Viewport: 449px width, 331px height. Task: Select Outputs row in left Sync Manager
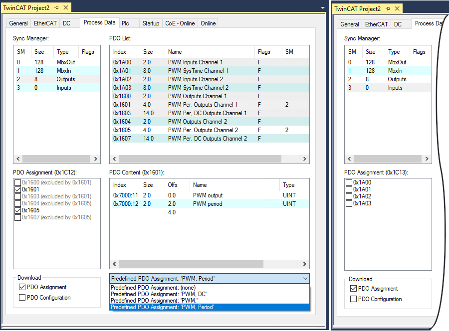pyautogui.click(x=57, y=79)
